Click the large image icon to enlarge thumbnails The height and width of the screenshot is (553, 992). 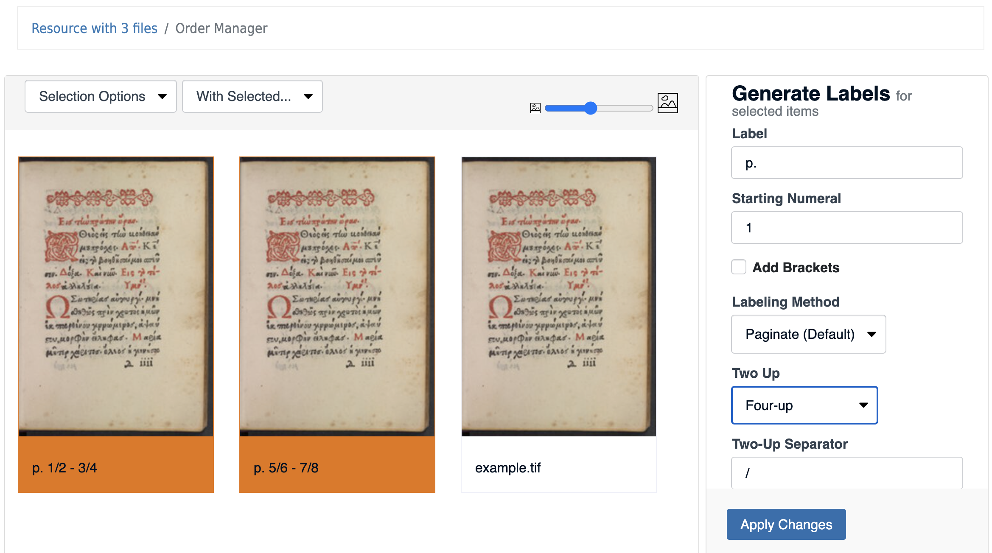(668, 103)
